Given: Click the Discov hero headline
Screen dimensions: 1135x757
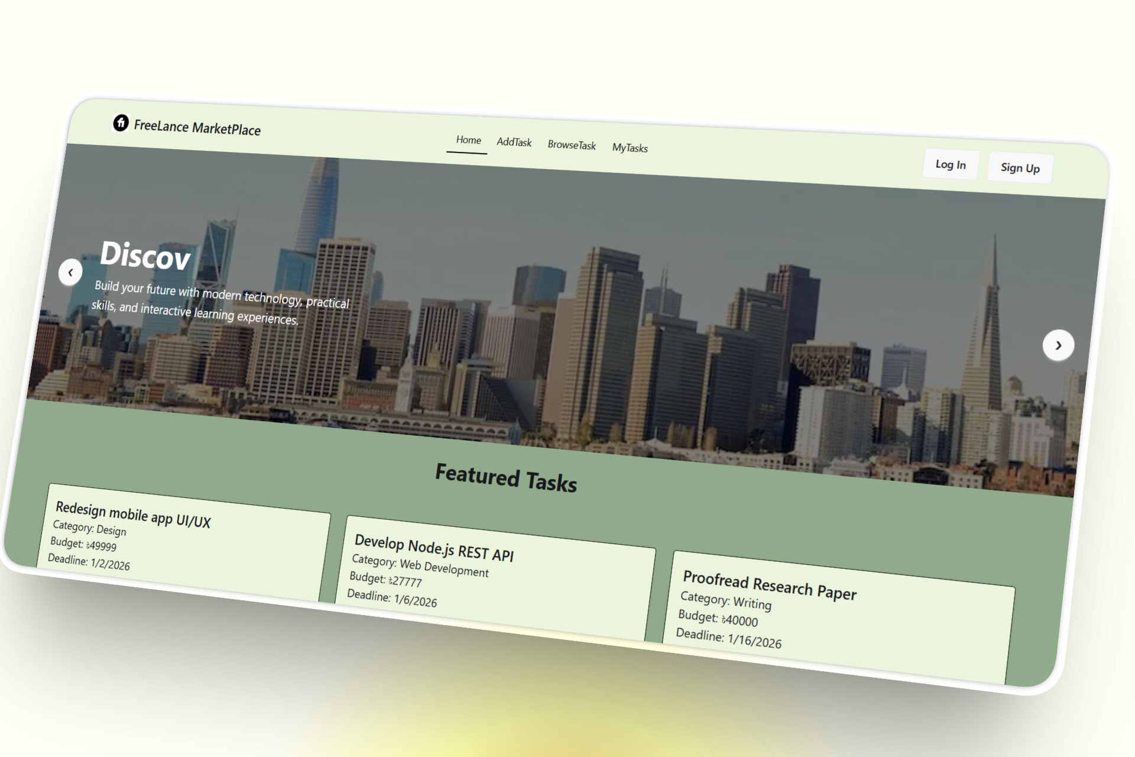Looking at the screenshot, I should (x=145, y=255).
